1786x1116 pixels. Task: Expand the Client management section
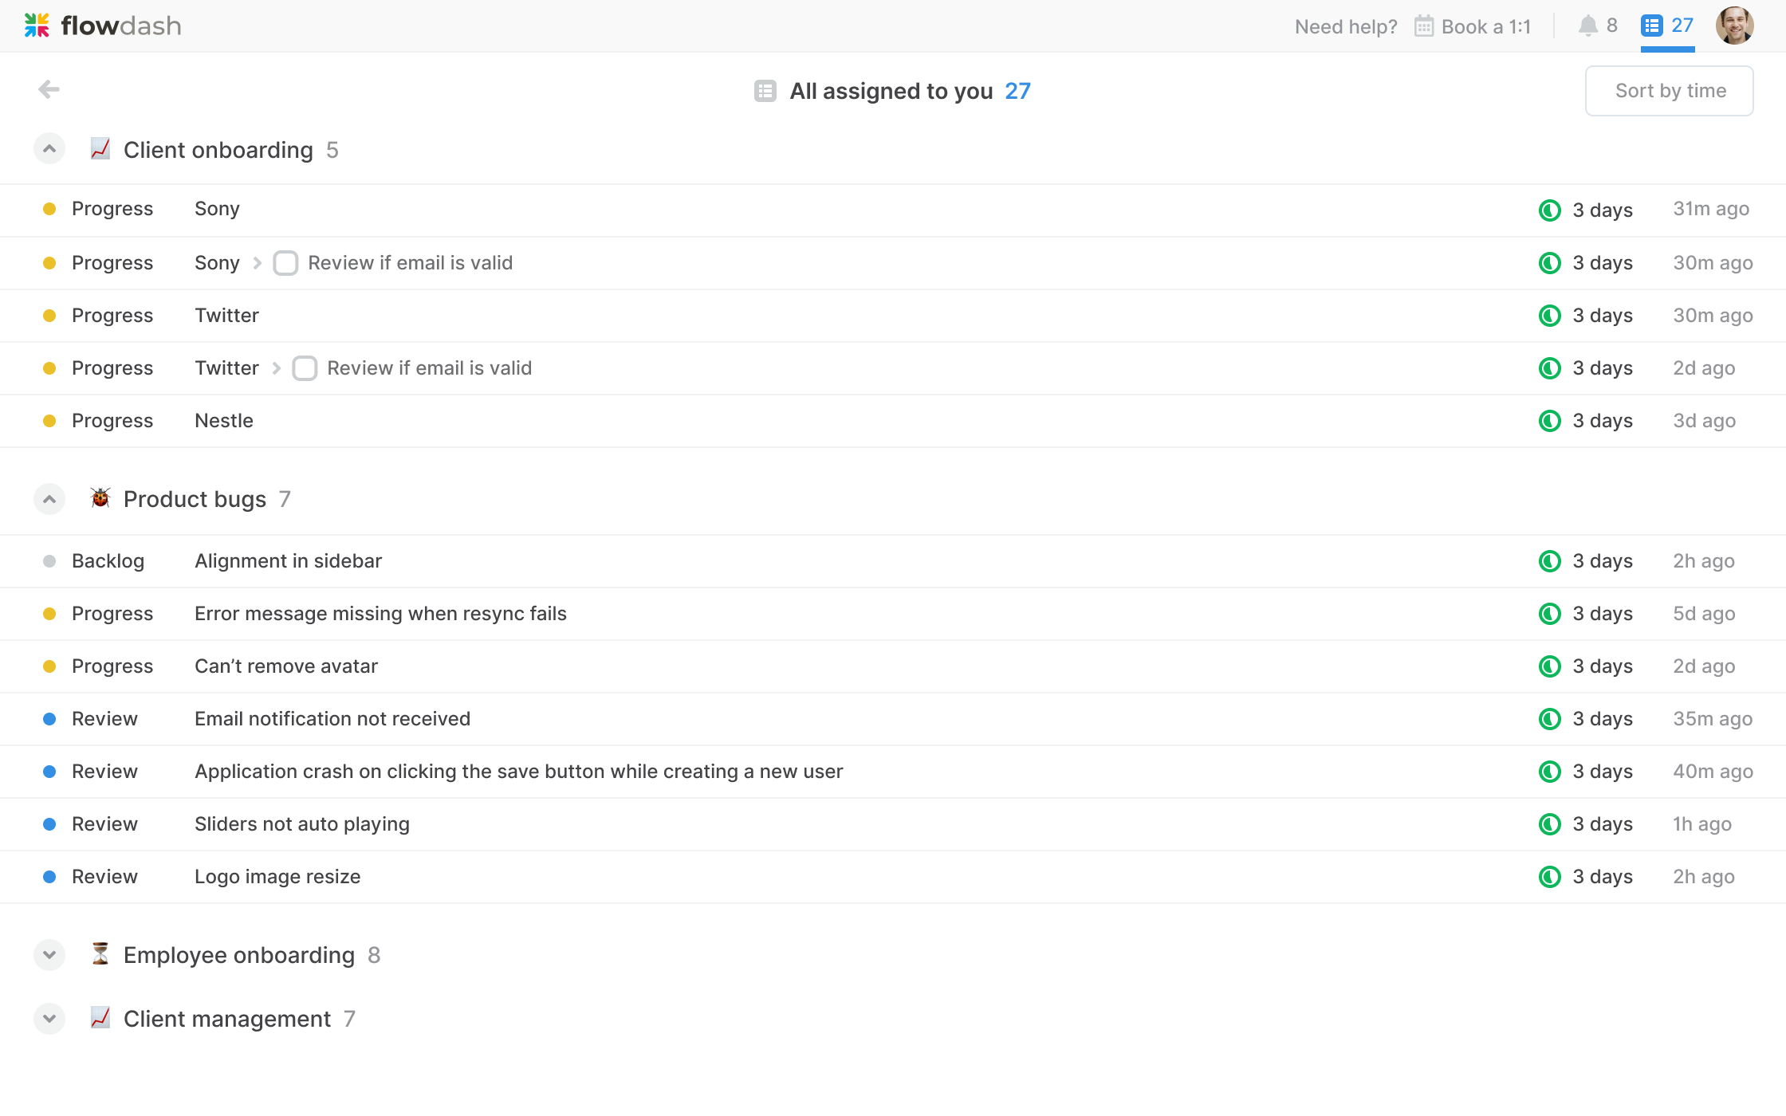click(49, 1019)
